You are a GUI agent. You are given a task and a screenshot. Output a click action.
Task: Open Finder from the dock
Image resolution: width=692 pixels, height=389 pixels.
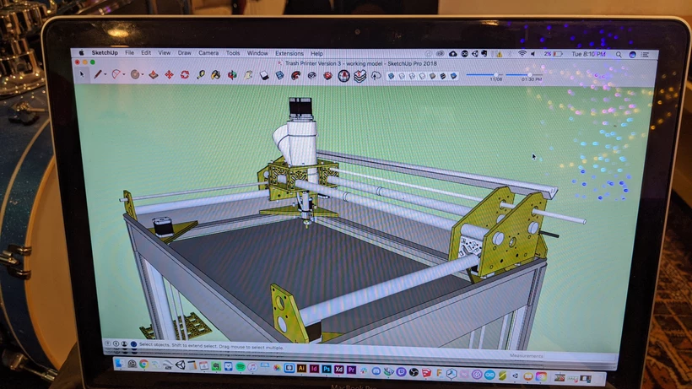tap(119, 364)
